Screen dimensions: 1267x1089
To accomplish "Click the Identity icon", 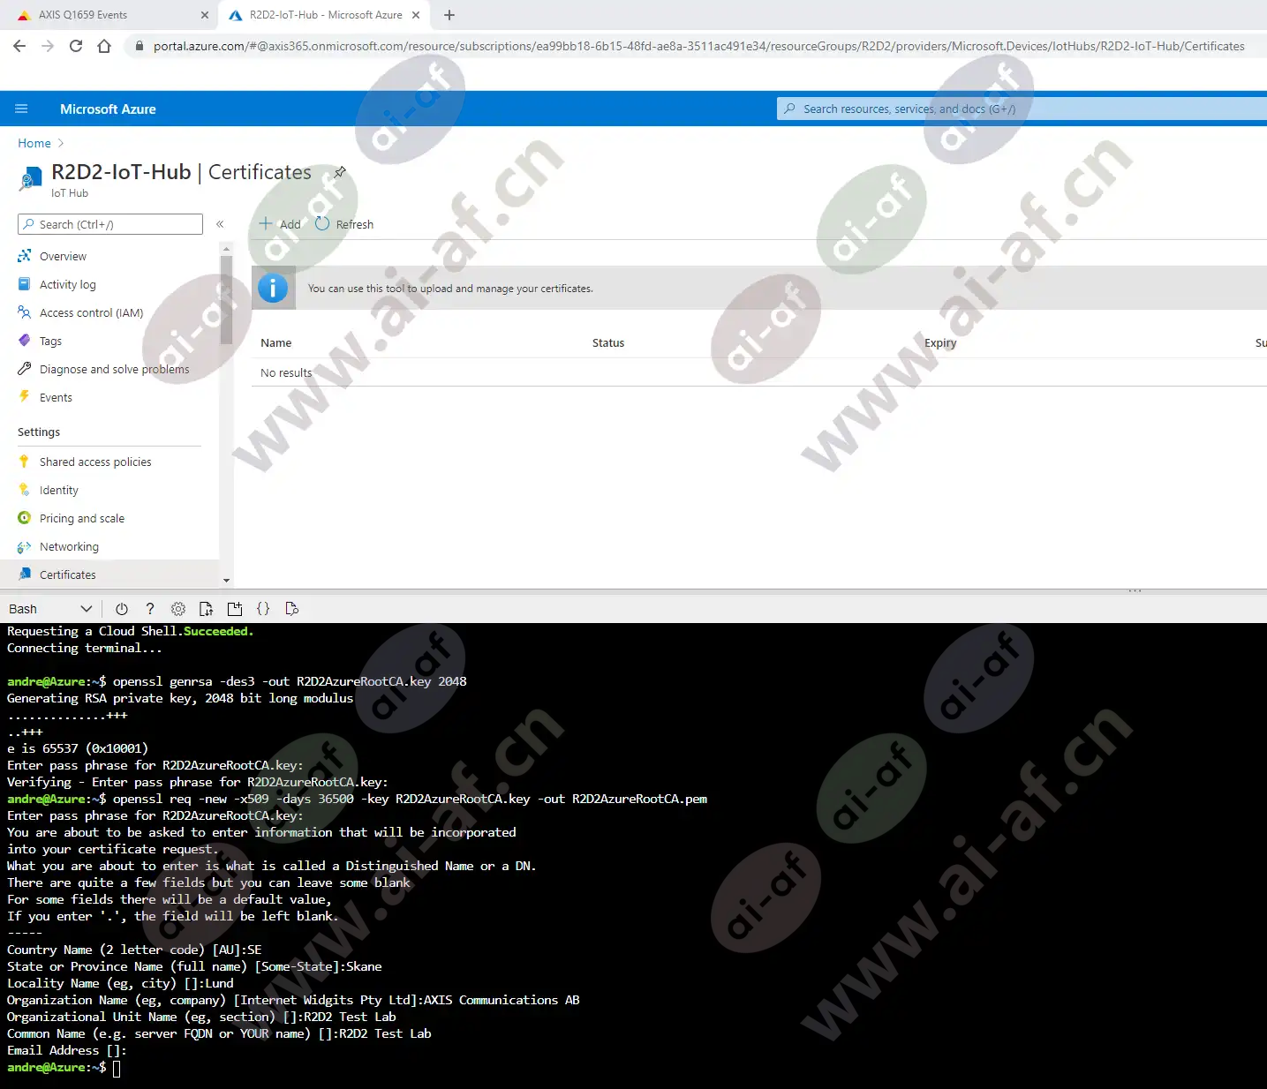I will coord(25,490).
